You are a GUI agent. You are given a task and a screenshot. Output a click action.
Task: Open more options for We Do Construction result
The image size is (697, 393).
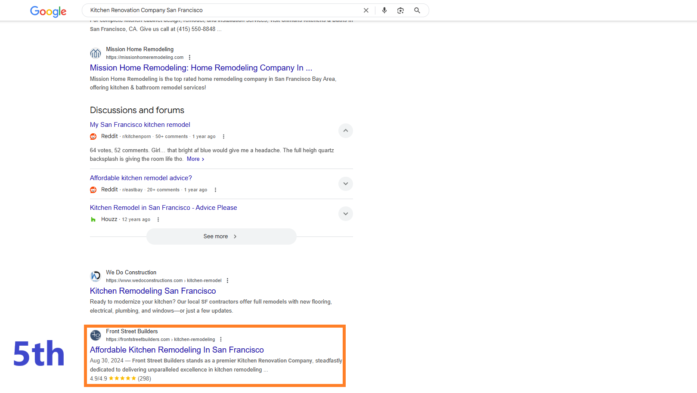(x=227, y=281)
